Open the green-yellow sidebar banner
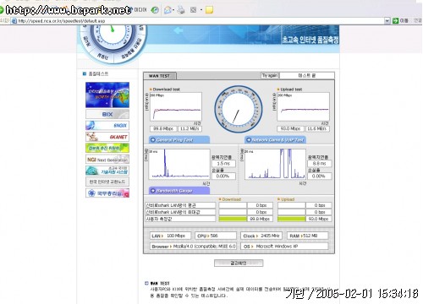 coord(107,148)
